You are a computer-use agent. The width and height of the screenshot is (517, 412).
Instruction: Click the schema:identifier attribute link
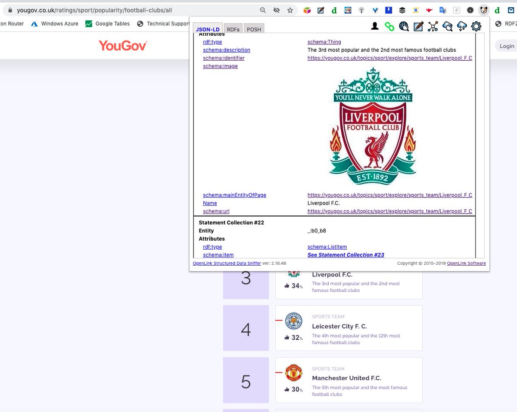pos(224,58)
